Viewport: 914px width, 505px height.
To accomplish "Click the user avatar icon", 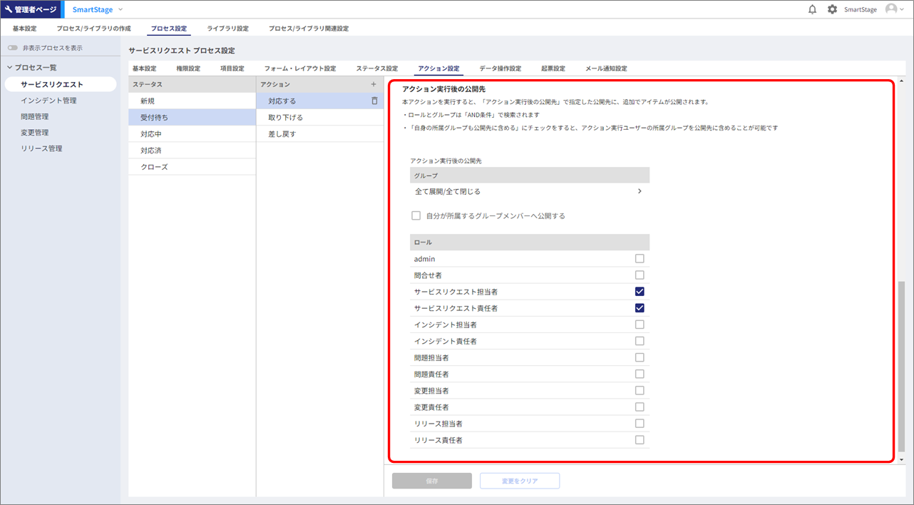I will point(891,9).
